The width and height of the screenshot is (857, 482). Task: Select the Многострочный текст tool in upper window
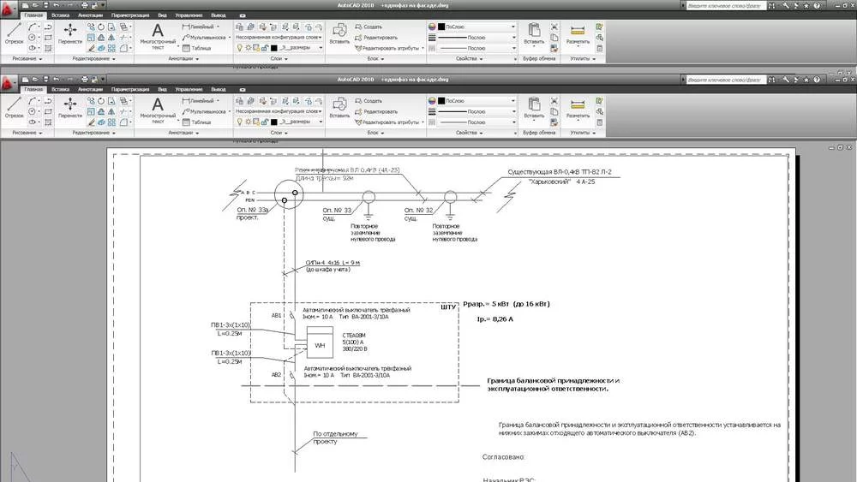[158, 36]
